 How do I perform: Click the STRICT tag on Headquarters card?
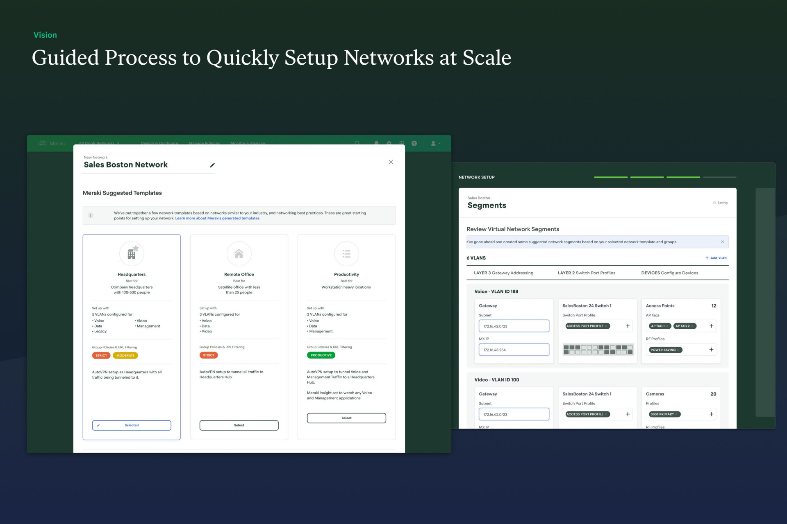[x=101, y=356]
